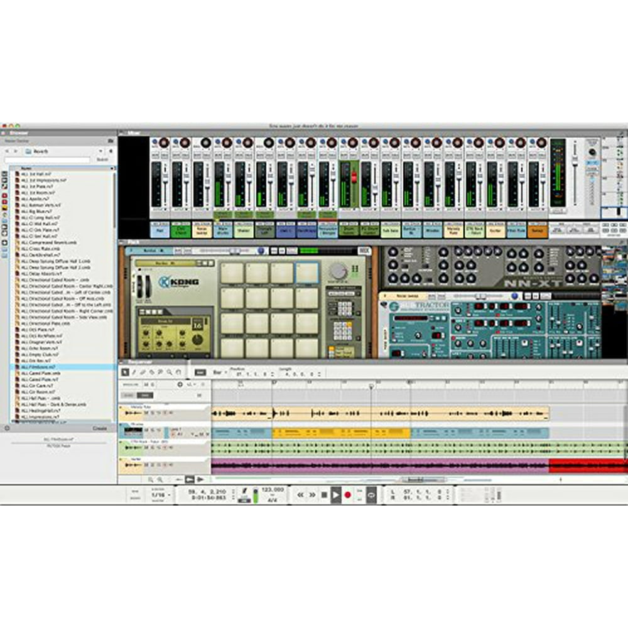
Task: Solo the second track using its S button
Action: coord(152,430)
